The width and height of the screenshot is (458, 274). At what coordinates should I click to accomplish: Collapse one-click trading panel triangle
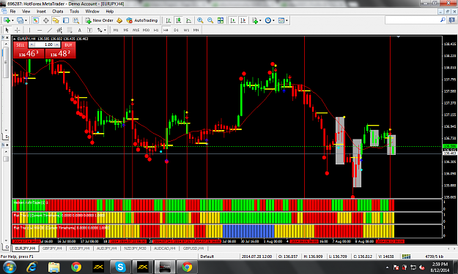[x=15, y=39]
